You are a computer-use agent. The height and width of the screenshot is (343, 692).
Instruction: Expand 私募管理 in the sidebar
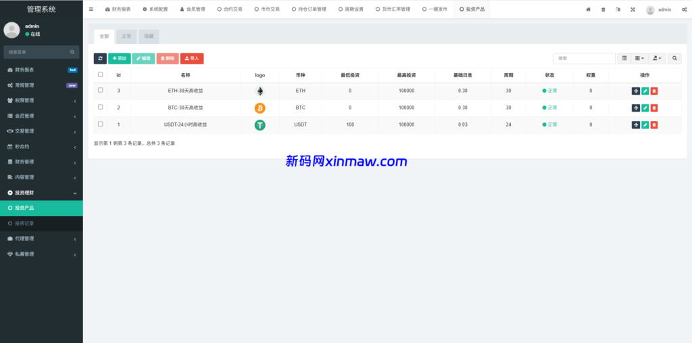(x=41, y=254)
